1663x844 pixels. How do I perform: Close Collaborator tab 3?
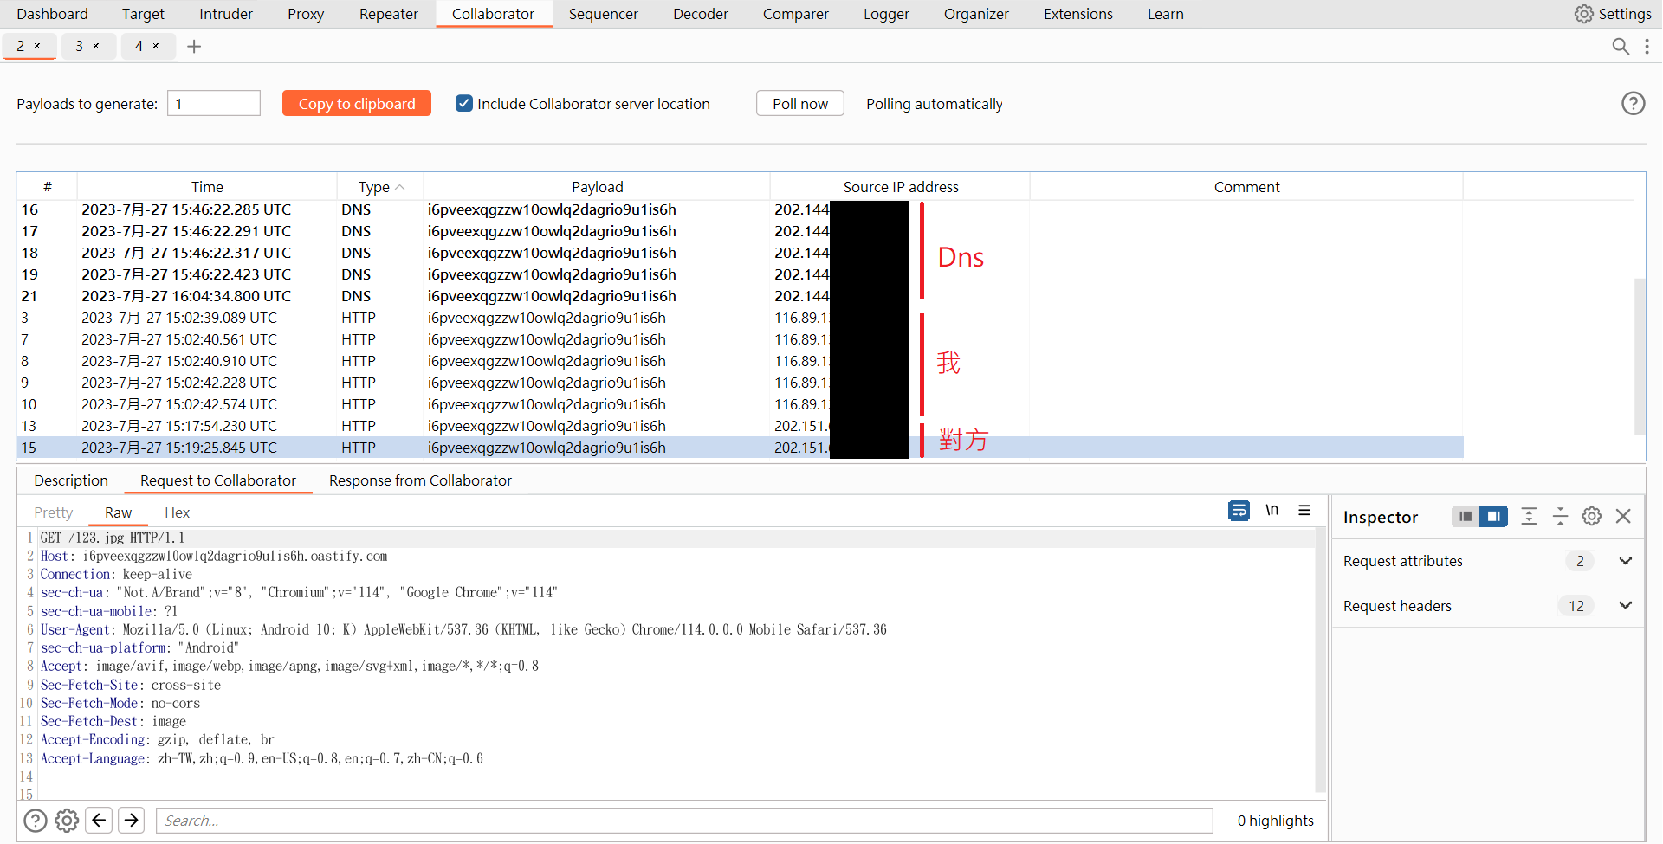point(96,46)
